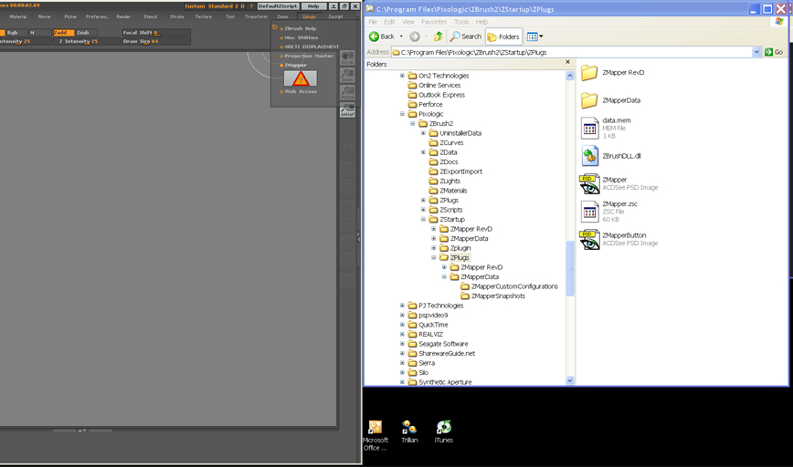Open the Stroke menu in ZBrush
793x467 pixels.
(177, 16)
